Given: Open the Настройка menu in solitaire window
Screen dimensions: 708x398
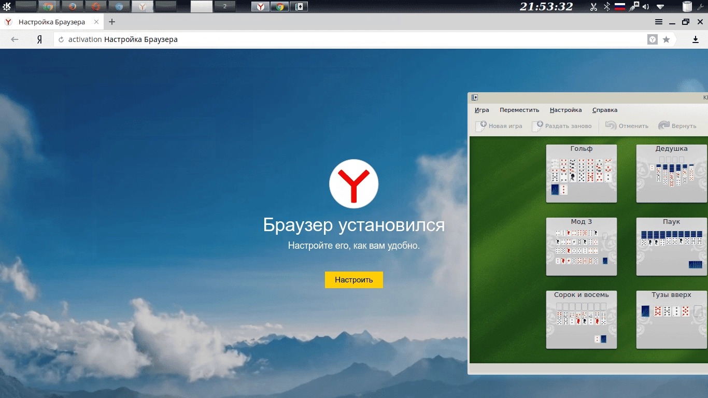Looking at the screenshot, I should point(566,110).
